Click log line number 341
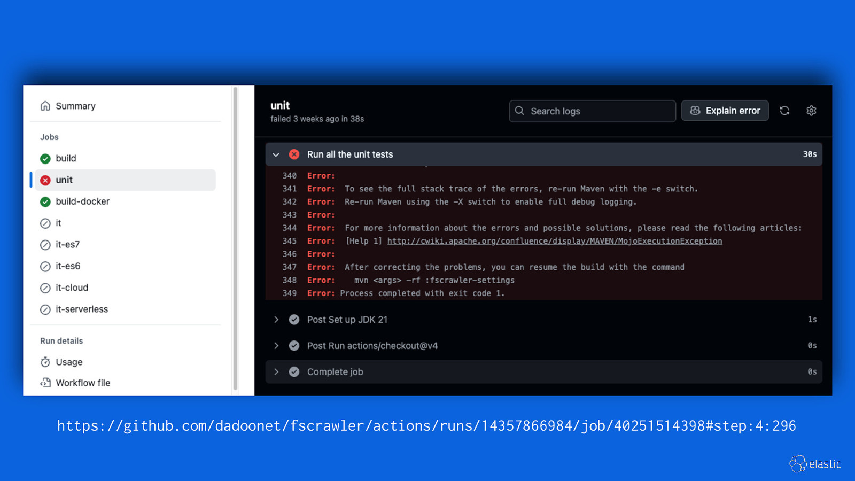Image resolution: width=855 pixels, height=481 pixels. (x=290, y=189)
